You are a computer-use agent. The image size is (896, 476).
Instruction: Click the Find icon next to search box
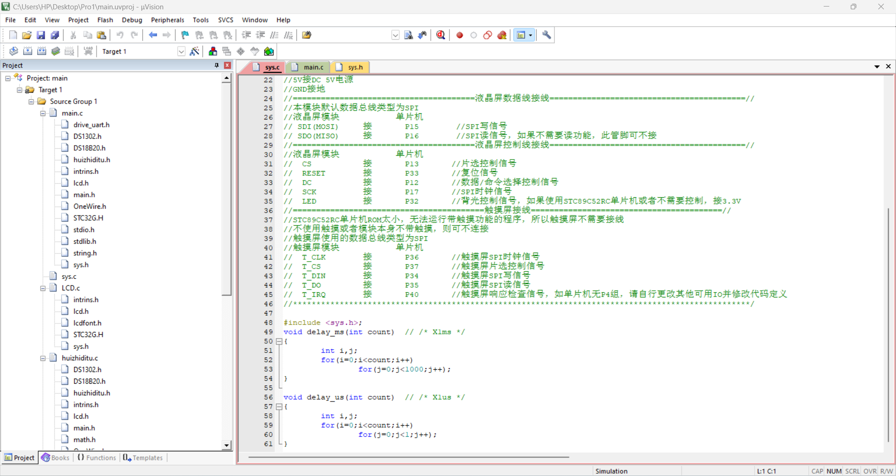408,35
